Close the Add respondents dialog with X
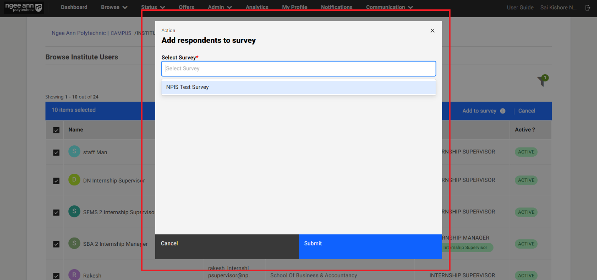 click(432, 31)
